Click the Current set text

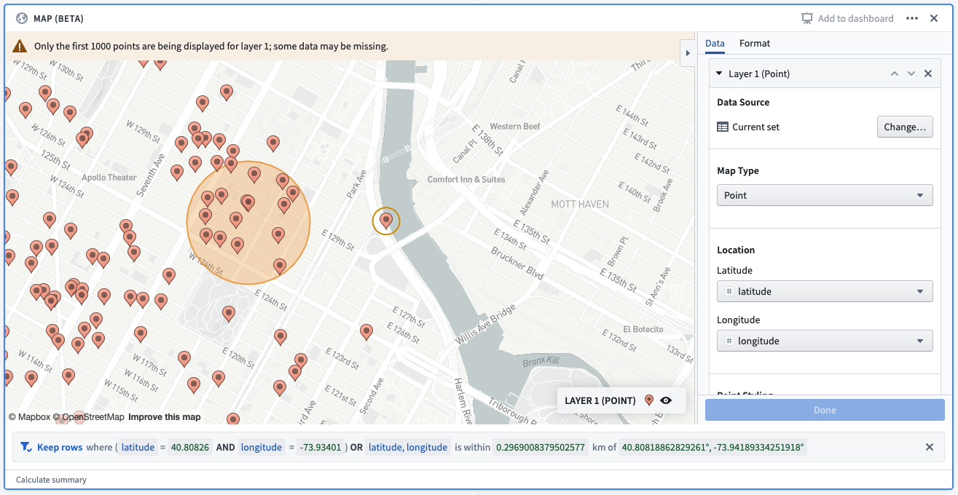click(x=756, y=127)
